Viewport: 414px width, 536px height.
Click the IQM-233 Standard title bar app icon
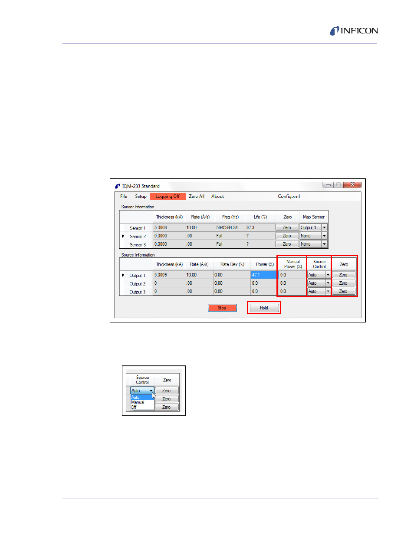click(117, 186)
